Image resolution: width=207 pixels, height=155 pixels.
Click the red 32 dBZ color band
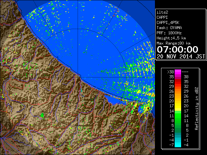tap(178, 82)
